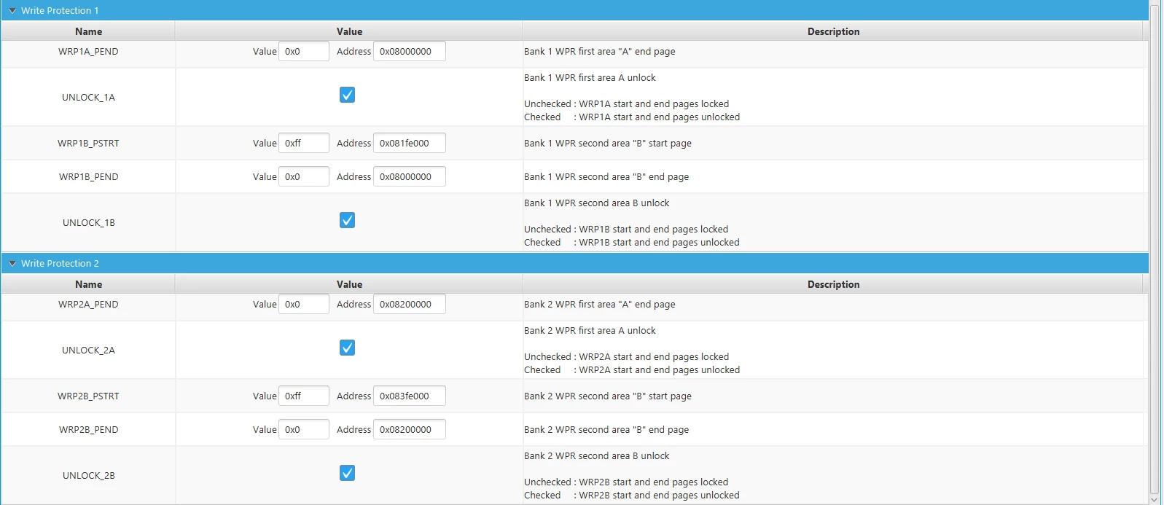Click 'Bank 2 WPR second area B unlock' text
Viewport: 1164px width, 505px height.
click(596, 455)
